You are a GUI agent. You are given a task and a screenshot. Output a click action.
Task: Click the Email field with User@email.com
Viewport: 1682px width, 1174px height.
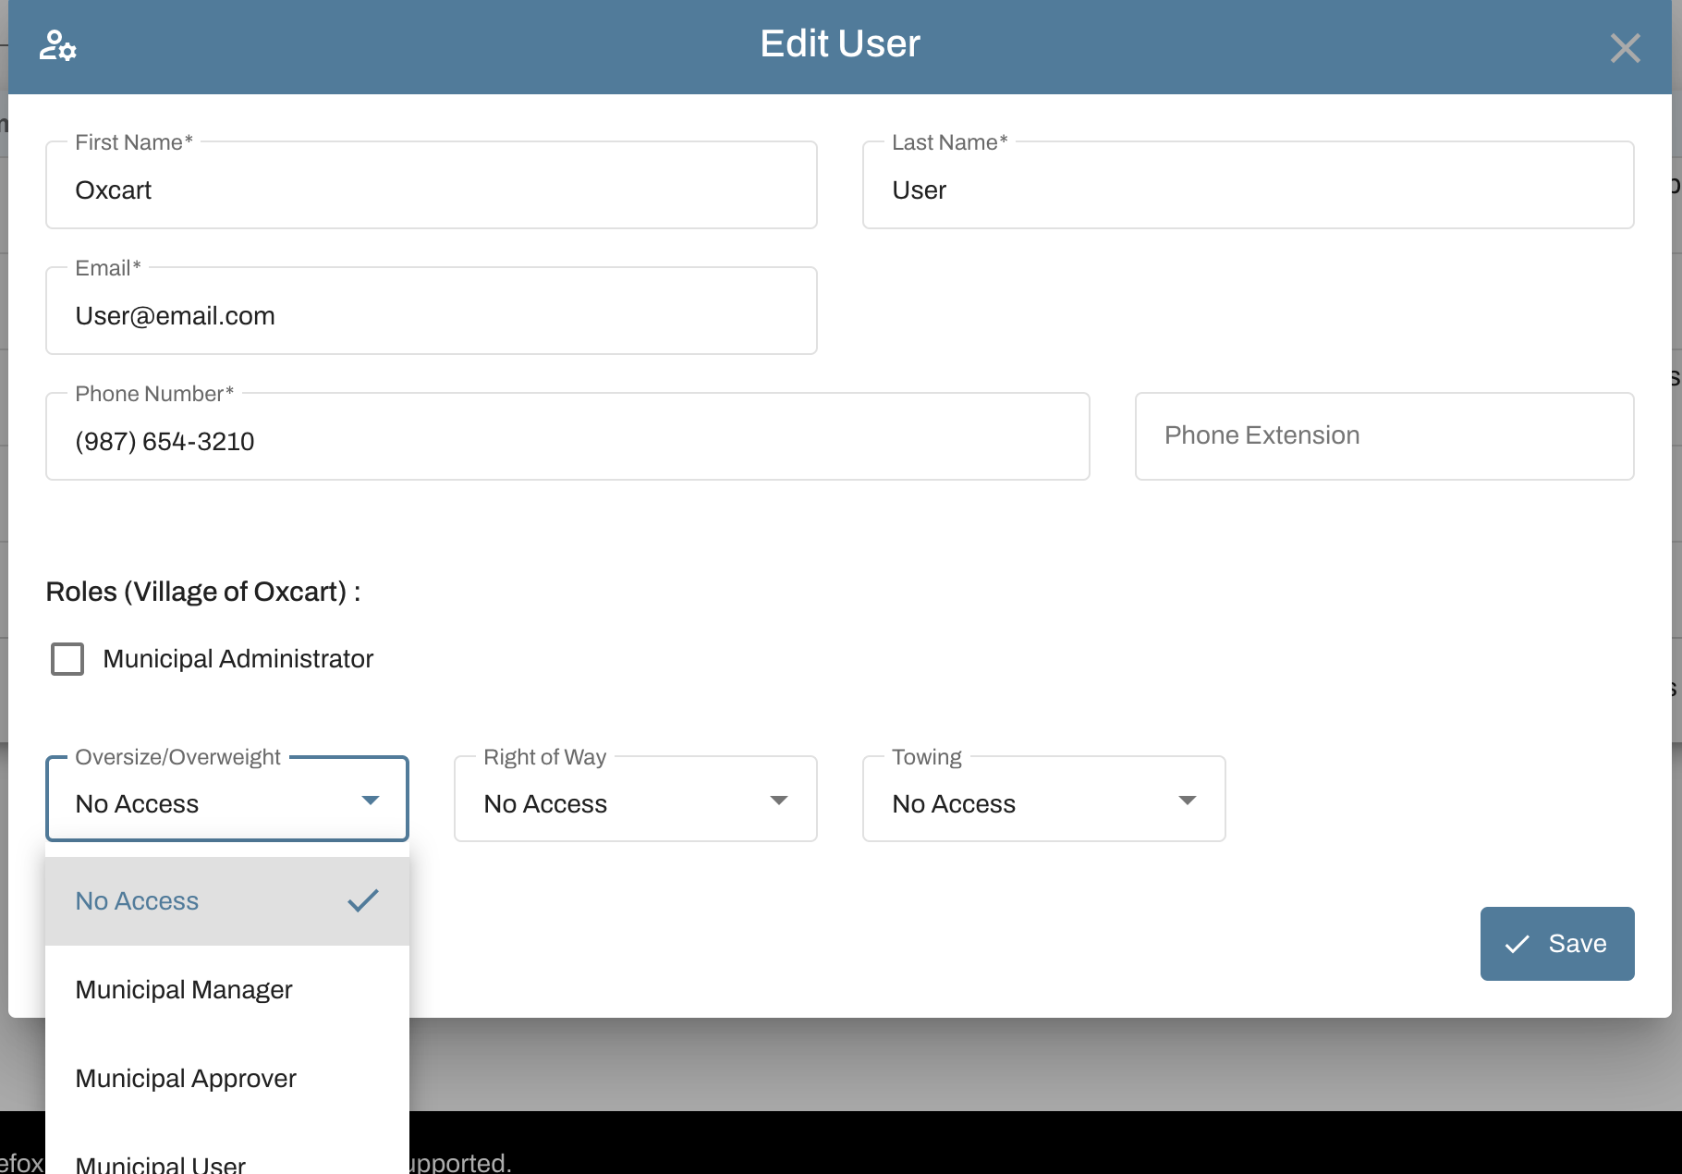432,312
